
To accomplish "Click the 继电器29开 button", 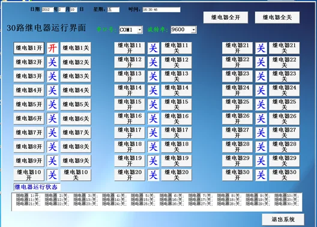I will [x=237, y=161].
